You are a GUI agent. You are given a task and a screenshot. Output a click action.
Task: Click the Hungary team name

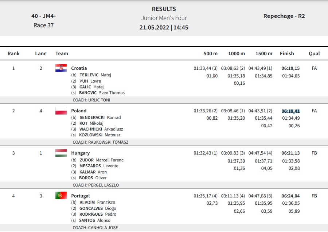80,153
